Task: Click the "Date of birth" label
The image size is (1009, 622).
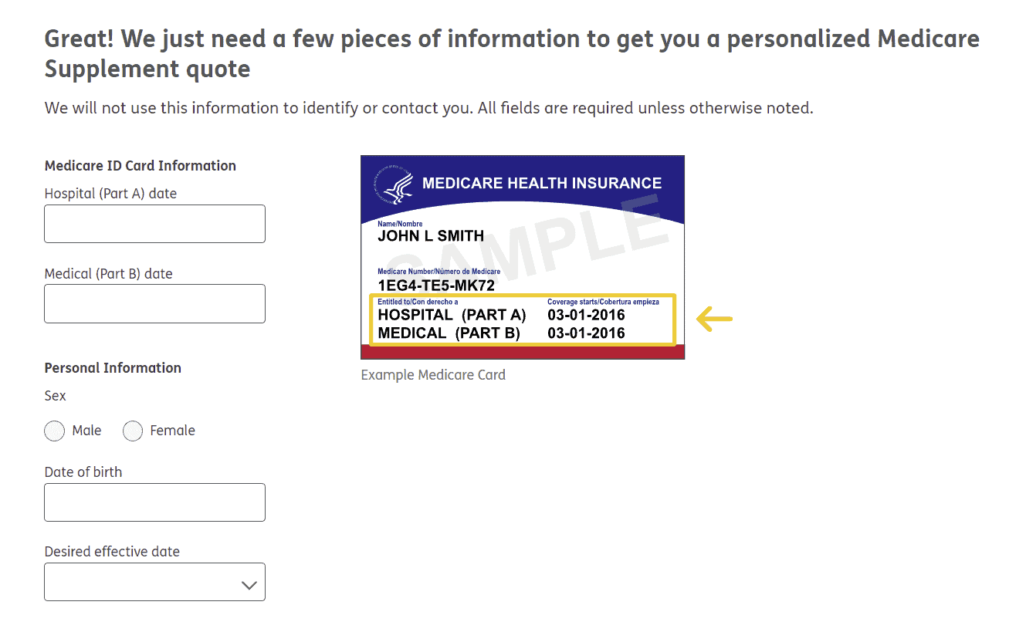Action: [x=83, y=472]
